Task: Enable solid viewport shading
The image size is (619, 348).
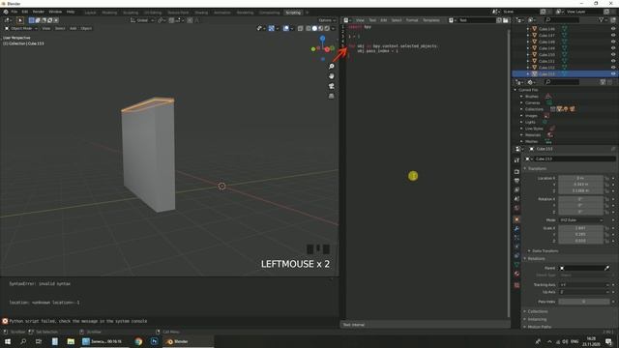Action: tap(314, 28)
